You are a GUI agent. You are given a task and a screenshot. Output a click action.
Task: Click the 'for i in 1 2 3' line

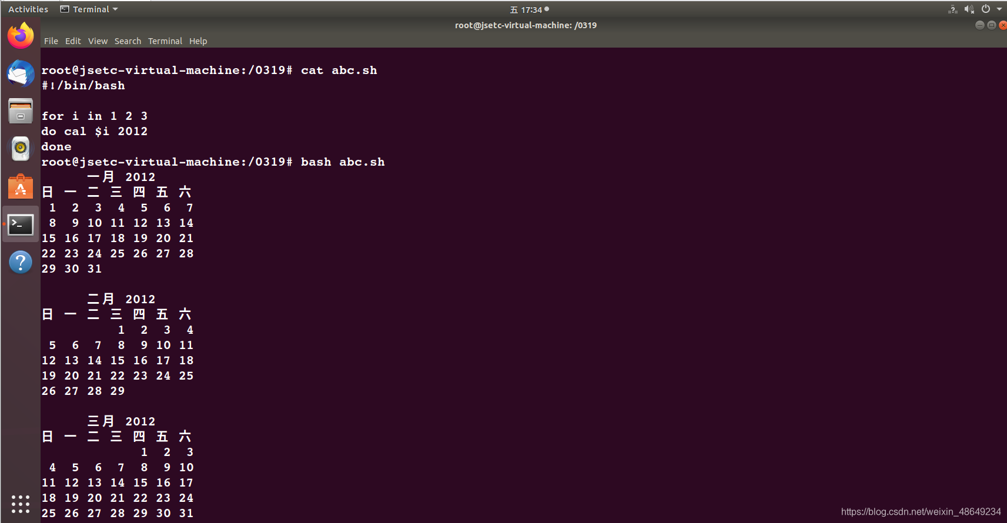point(95,116)
